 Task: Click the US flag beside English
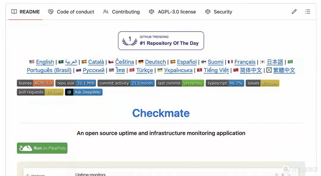click(32, 62)
